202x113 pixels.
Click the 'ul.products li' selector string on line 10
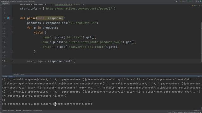coord(83,23)
